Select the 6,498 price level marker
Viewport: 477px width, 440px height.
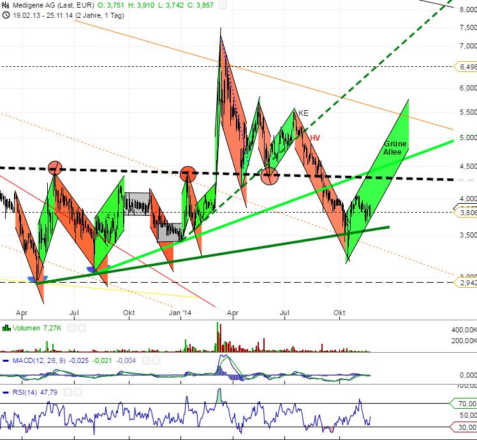point(466,66)
